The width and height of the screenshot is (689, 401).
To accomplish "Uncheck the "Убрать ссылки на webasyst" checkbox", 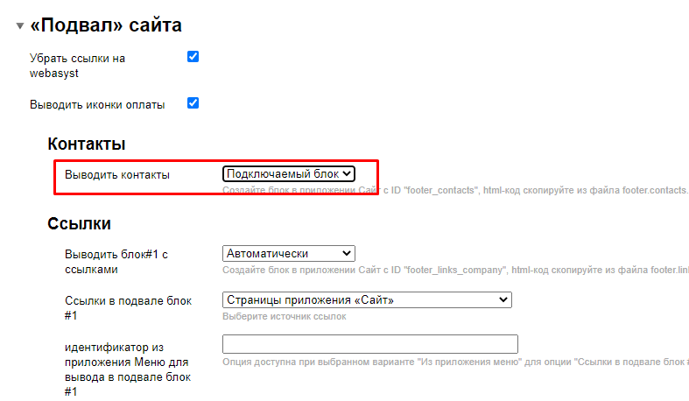I will [193, 57].
